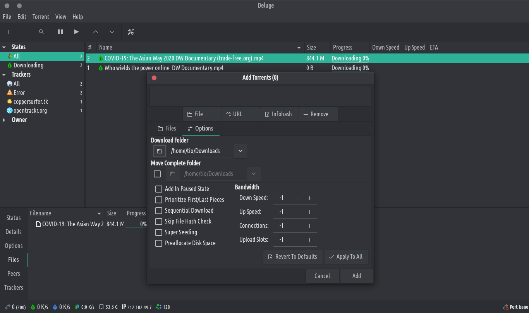This screenshot has width=529, height=313.
Task: Enable Move Complete Folder checkbox
Action: tap(157, 174)
